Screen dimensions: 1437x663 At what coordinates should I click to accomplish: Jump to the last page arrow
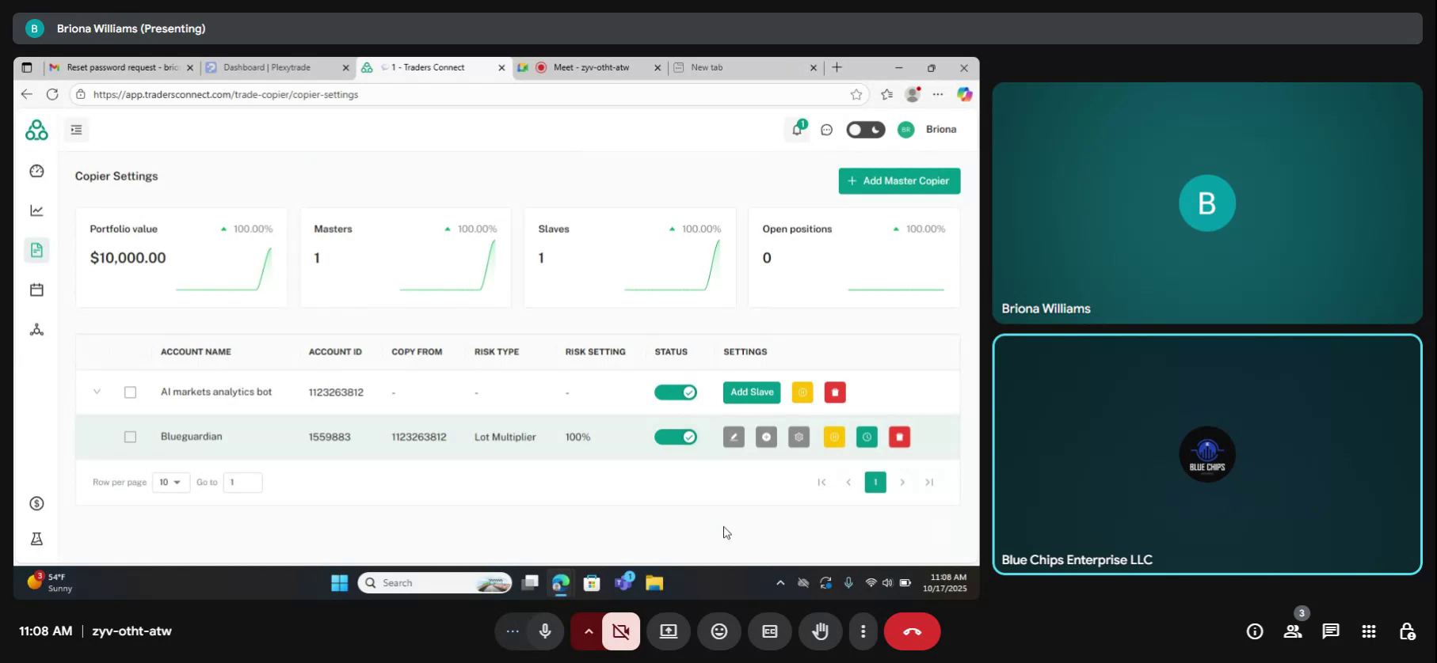click(x=929, y=483)
